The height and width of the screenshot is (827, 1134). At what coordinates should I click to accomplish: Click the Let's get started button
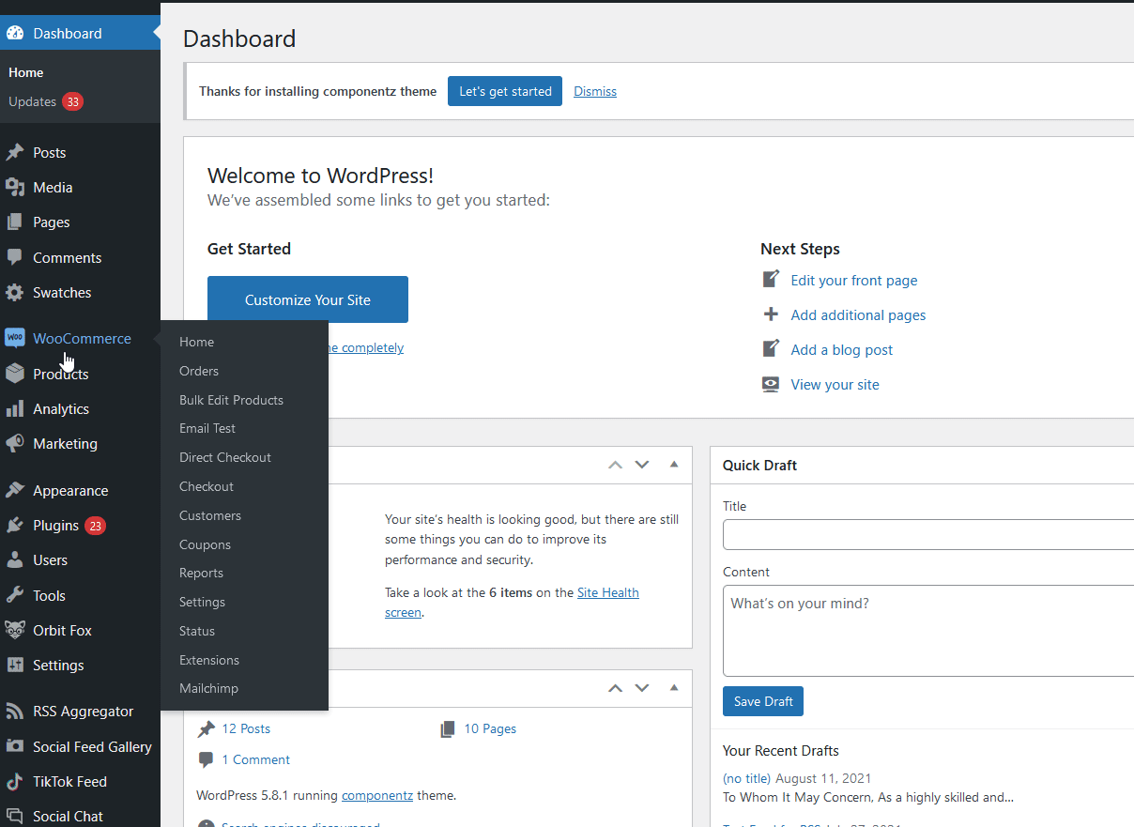[x=504, y=91]
